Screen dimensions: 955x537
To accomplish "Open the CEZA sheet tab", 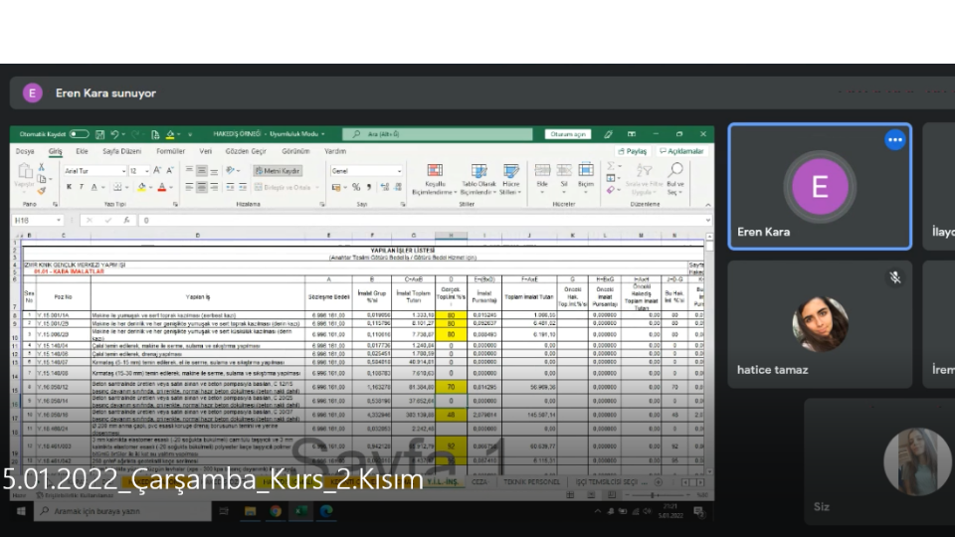I will pyautogui.click(x=479, y=481).
